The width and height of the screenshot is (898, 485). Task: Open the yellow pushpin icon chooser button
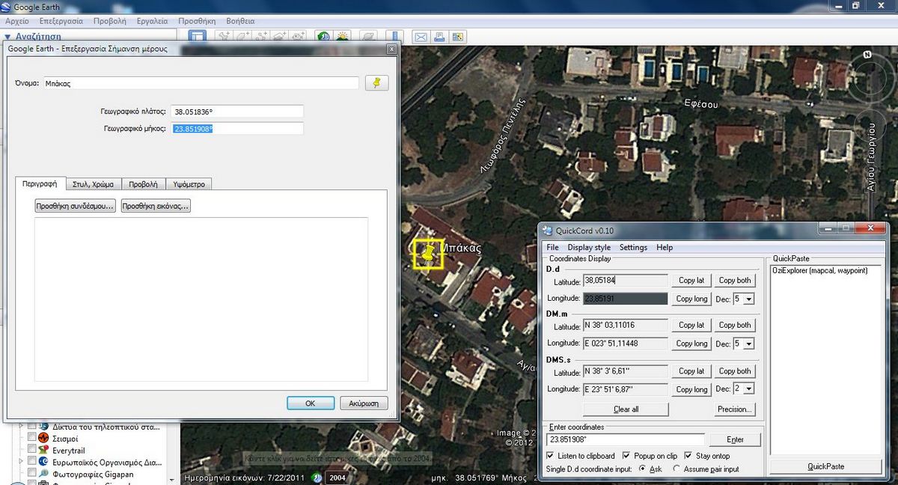(x=376, y=83)
